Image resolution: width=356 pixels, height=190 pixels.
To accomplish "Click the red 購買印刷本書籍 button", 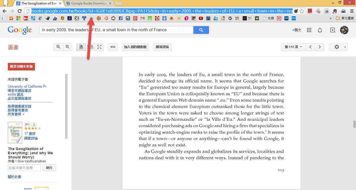I will (x=21, y=67).
